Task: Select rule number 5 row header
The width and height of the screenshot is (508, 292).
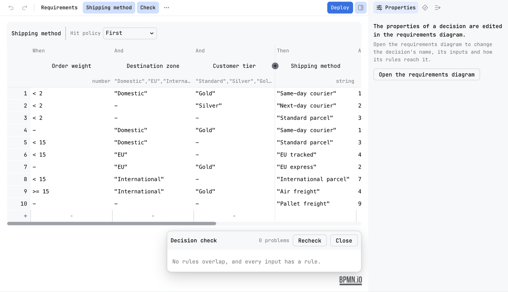Action: click(x=19, y=142)
